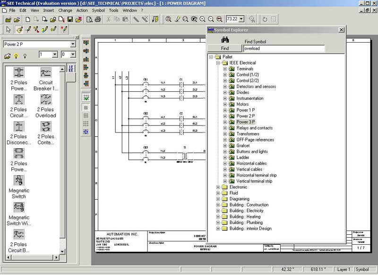Open the Symbol menu
Image resolution: width=378 pixels, height=275 pixels.
pos(98,10)
